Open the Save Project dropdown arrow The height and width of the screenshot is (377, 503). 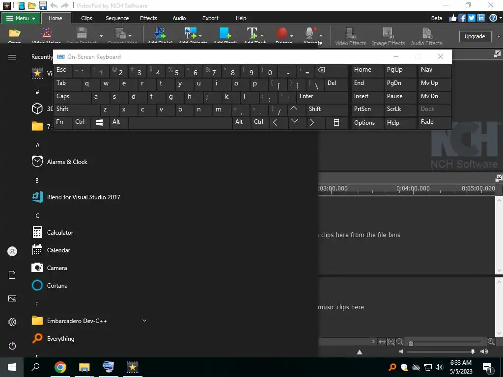101,35
